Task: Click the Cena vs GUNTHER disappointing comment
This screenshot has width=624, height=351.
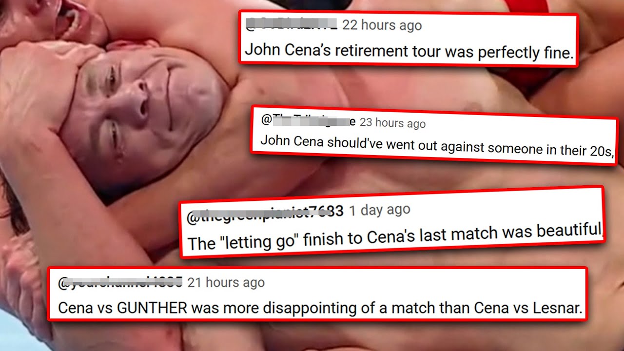Action: [x=320, y=308]
